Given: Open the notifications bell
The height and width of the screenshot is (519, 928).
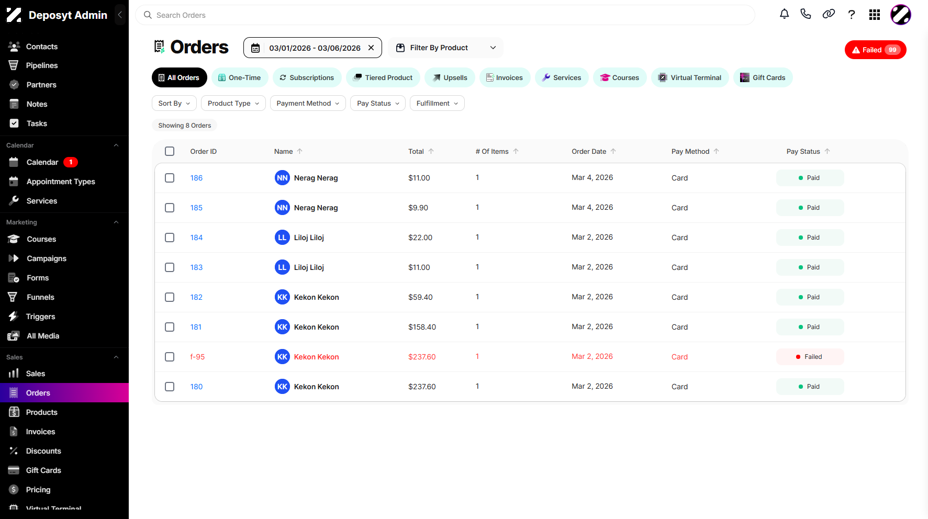Looking at the screenshot, I should pyautogui.click(x=784, y=14).
